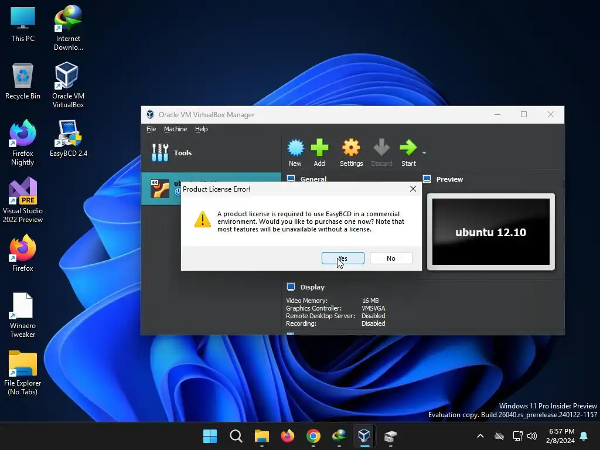Select the ubuntu VM icon in list
Screen dimensions: 600x450
point(159,189)
